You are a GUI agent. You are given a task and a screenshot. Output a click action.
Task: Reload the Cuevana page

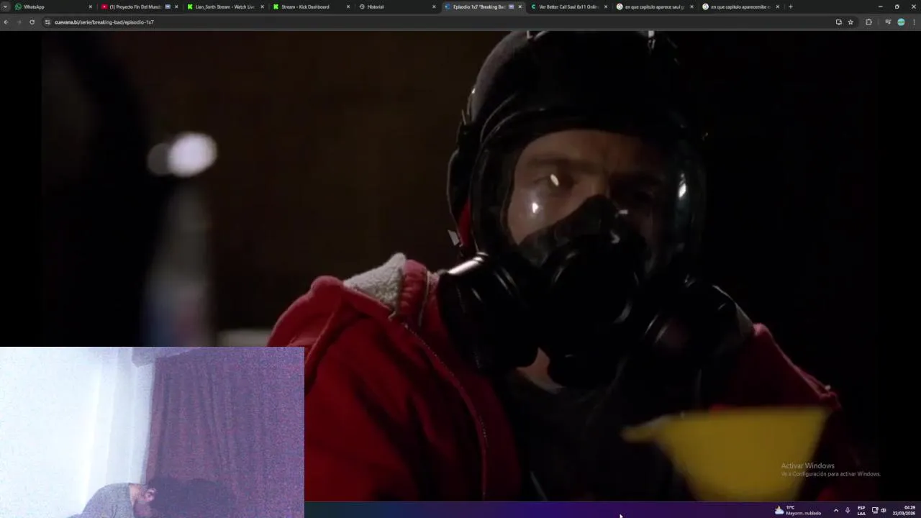32,22
